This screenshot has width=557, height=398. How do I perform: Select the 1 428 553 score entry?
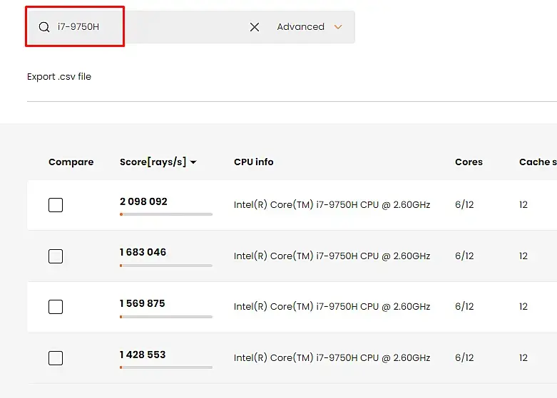(142, 355)
